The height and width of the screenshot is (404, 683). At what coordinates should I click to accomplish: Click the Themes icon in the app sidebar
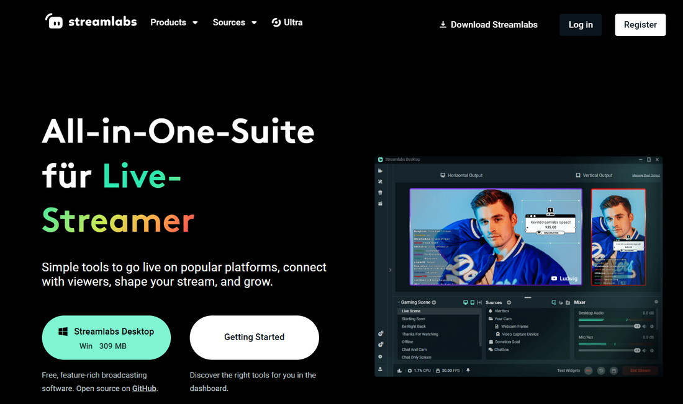(x=381, y=182)
